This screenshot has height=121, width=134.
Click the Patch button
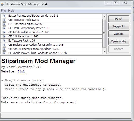119,19
